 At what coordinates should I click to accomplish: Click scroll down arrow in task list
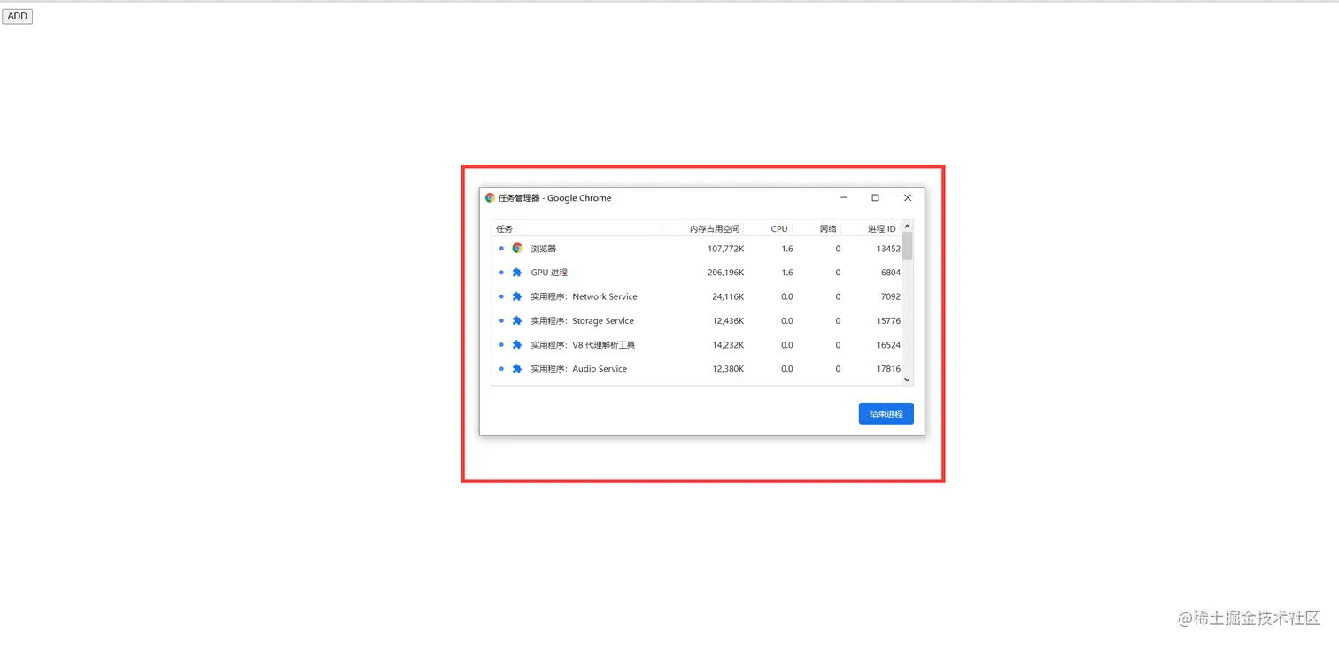(907, 379)
